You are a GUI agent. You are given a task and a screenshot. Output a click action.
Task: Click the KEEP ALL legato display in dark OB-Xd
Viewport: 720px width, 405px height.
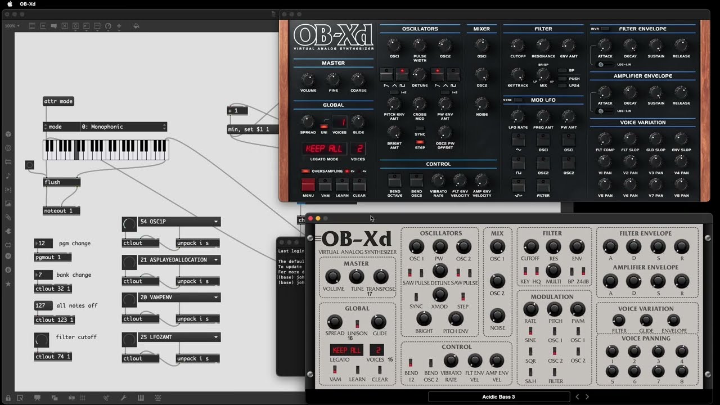pos(324,148)
